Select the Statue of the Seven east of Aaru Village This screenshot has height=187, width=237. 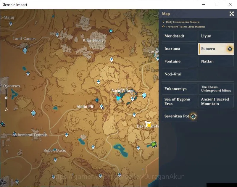(144, 96)
